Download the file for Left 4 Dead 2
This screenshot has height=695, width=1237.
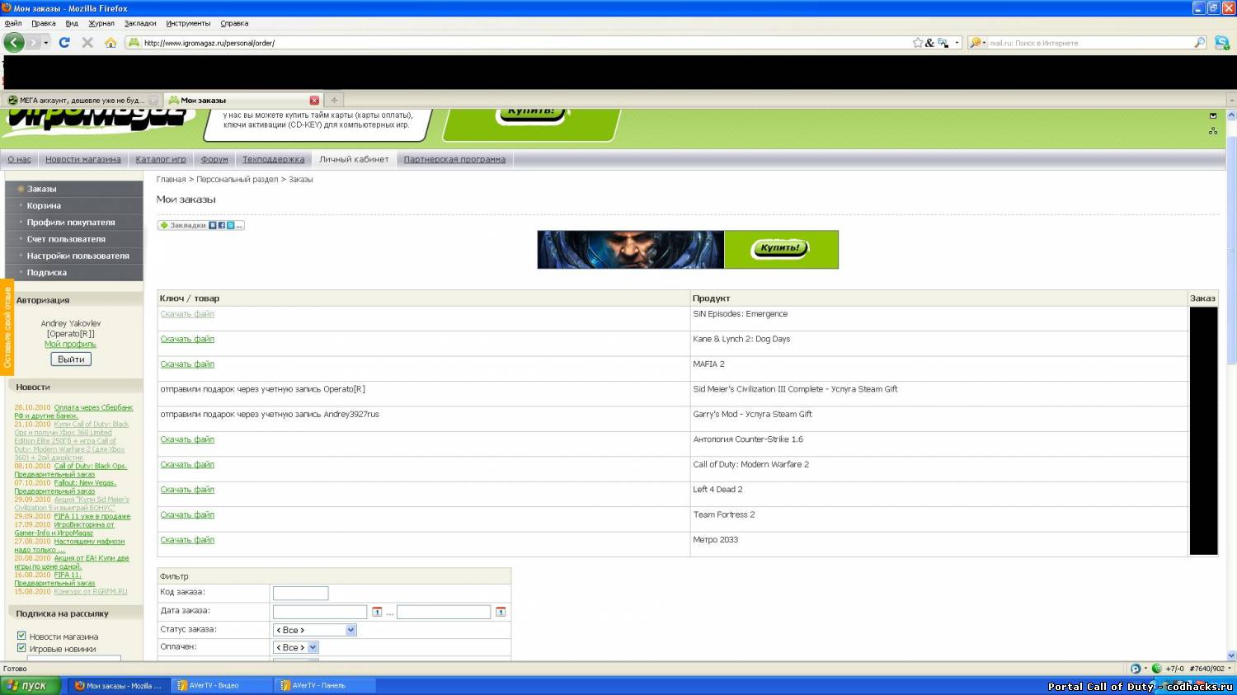coord(187,490)
